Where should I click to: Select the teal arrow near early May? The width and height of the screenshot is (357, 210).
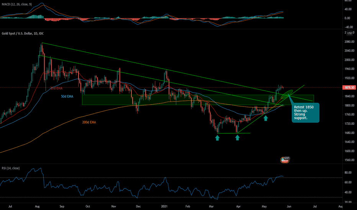tap(266, 118)
